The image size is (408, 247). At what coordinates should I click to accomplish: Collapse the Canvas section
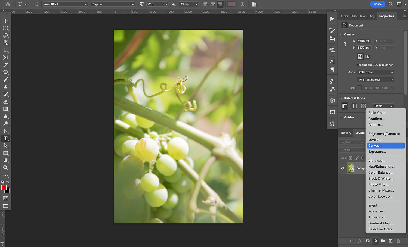click(x=342, y=35)
